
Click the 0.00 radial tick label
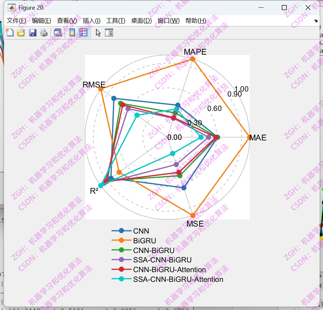174,137
